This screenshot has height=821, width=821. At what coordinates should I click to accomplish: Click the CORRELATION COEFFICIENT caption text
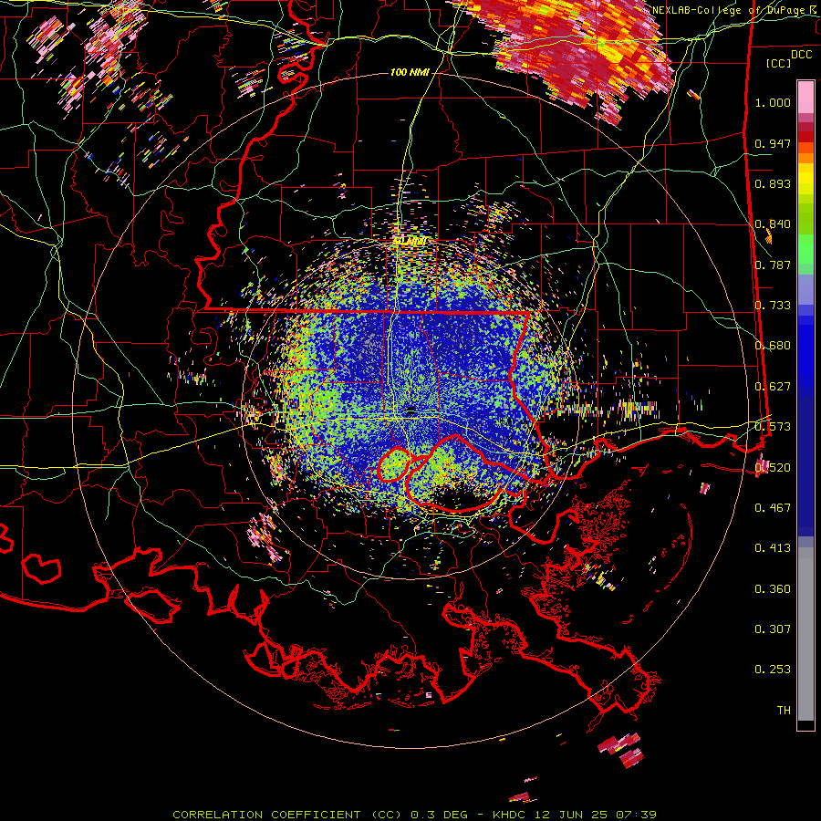tap(266, 815)
